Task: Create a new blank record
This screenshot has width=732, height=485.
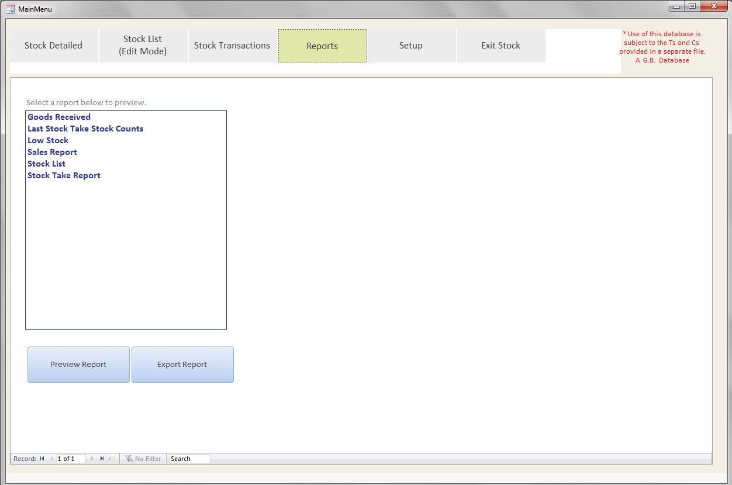Action: tap(109, 458)
